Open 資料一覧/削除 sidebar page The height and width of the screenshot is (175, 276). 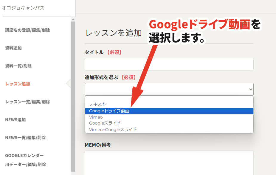[18, 66]
